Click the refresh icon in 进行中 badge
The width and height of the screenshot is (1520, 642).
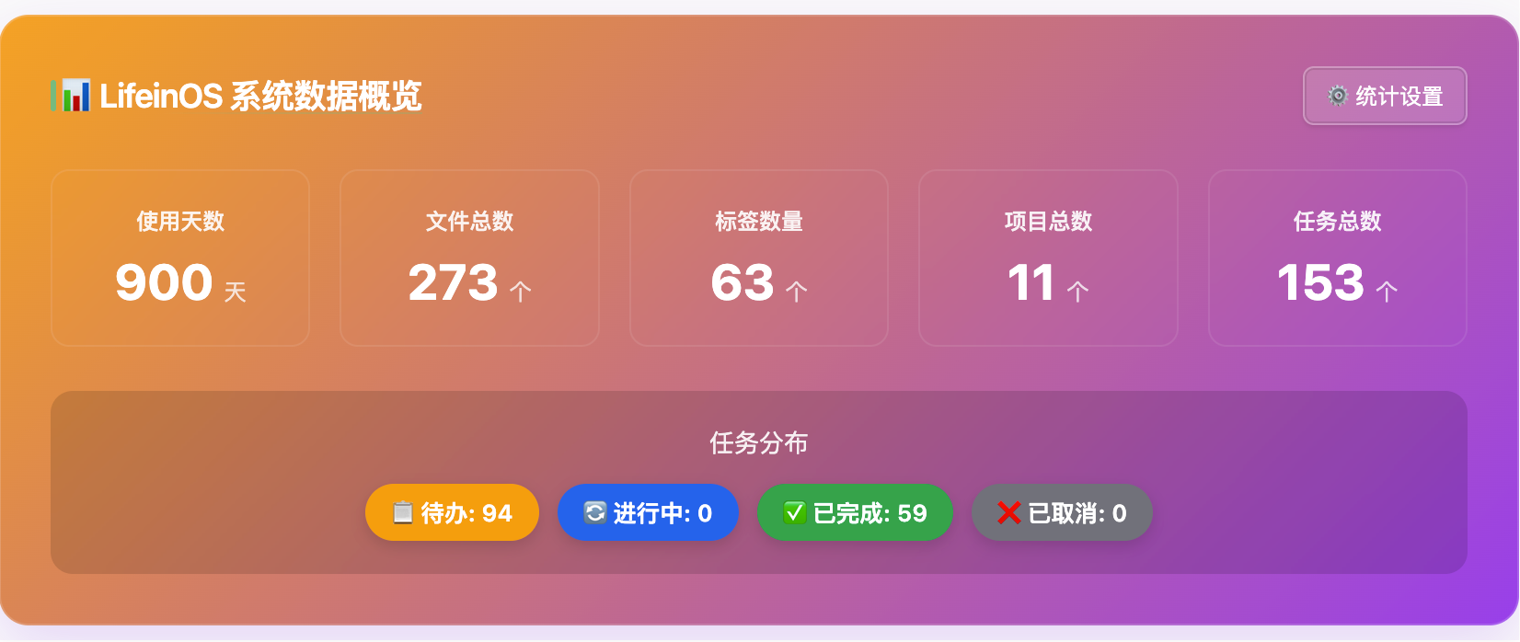(595, 512)
